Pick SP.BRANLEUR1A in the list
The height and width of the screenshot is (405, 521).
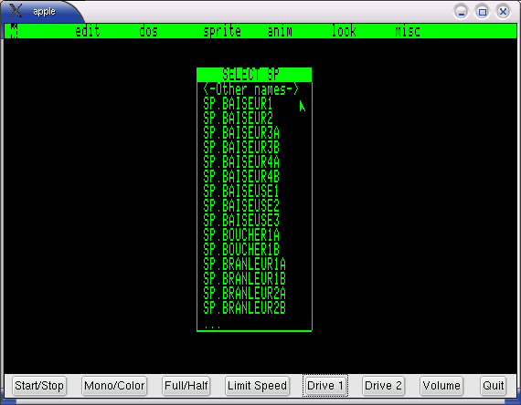(244, 265)
